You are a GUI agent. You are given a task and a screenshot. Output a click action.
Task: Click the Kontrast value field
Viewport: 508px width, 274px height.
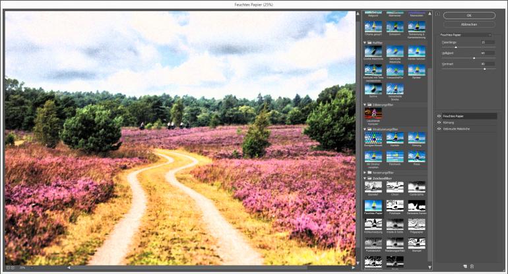(x=488, y=64)
